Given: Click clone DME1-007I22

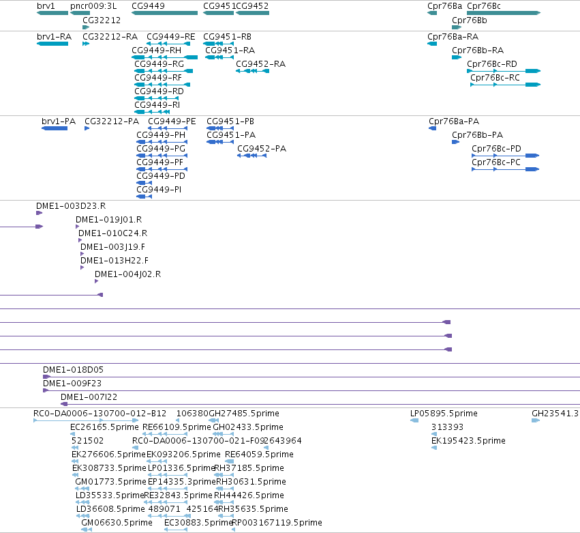Looking at the screenshot, I should [89, 397].
